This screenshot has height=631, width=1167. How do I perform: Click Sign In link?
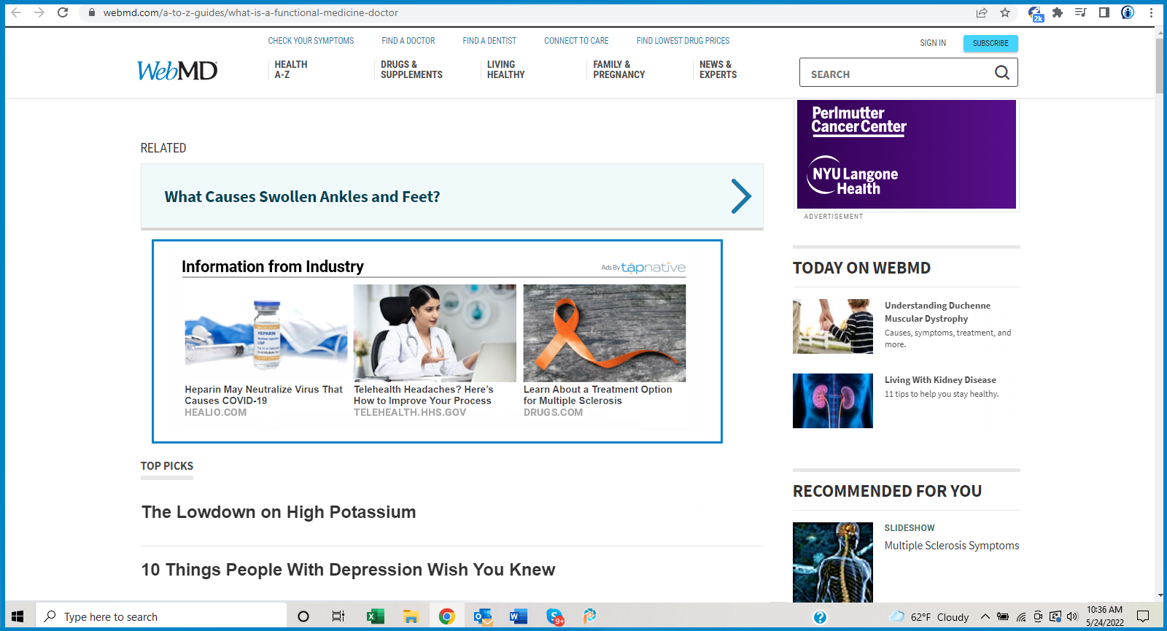(933, 43)
